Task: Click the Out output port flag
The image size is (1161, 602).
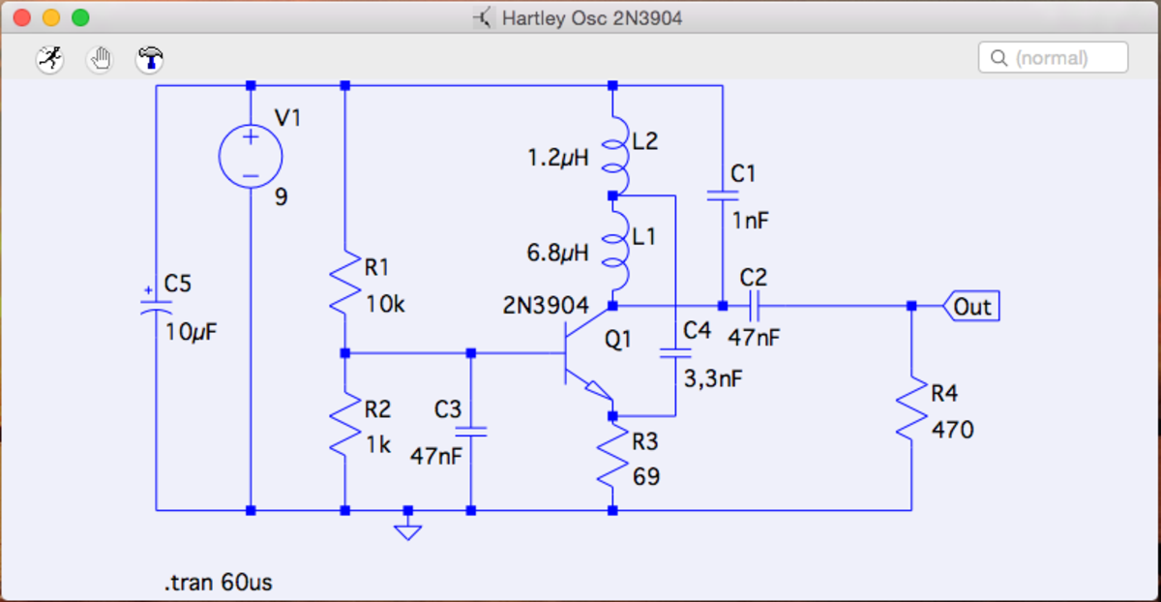Action: tap(971, 307)
